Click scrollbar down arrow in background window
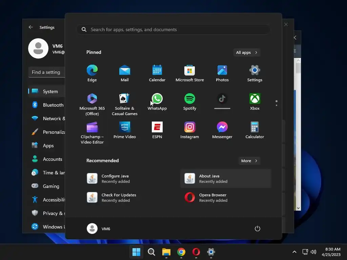 pyautogui.click(x=298, y=208)
